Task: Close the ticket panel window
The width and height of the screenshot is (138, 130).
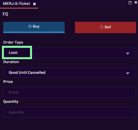Action: [x=136, y=2]
